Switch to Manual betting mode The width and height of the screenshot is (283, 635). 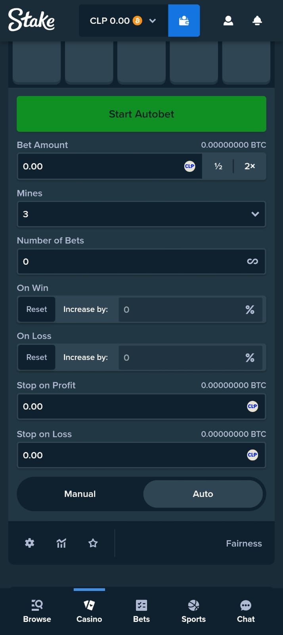80,494
